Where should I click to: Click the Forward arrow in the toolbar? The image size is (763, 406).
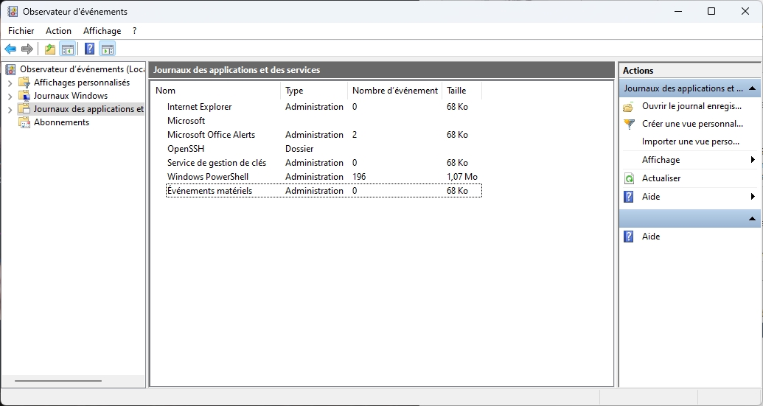[27, 49]
